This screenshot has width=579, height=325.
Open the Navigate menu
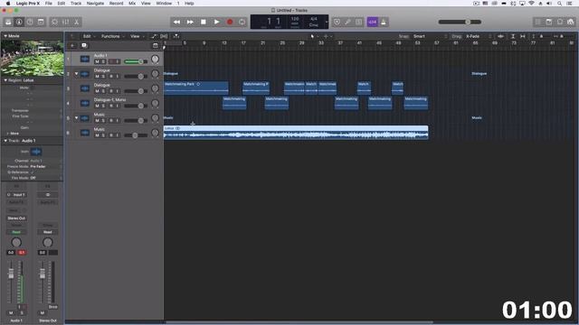pos(95,4)
